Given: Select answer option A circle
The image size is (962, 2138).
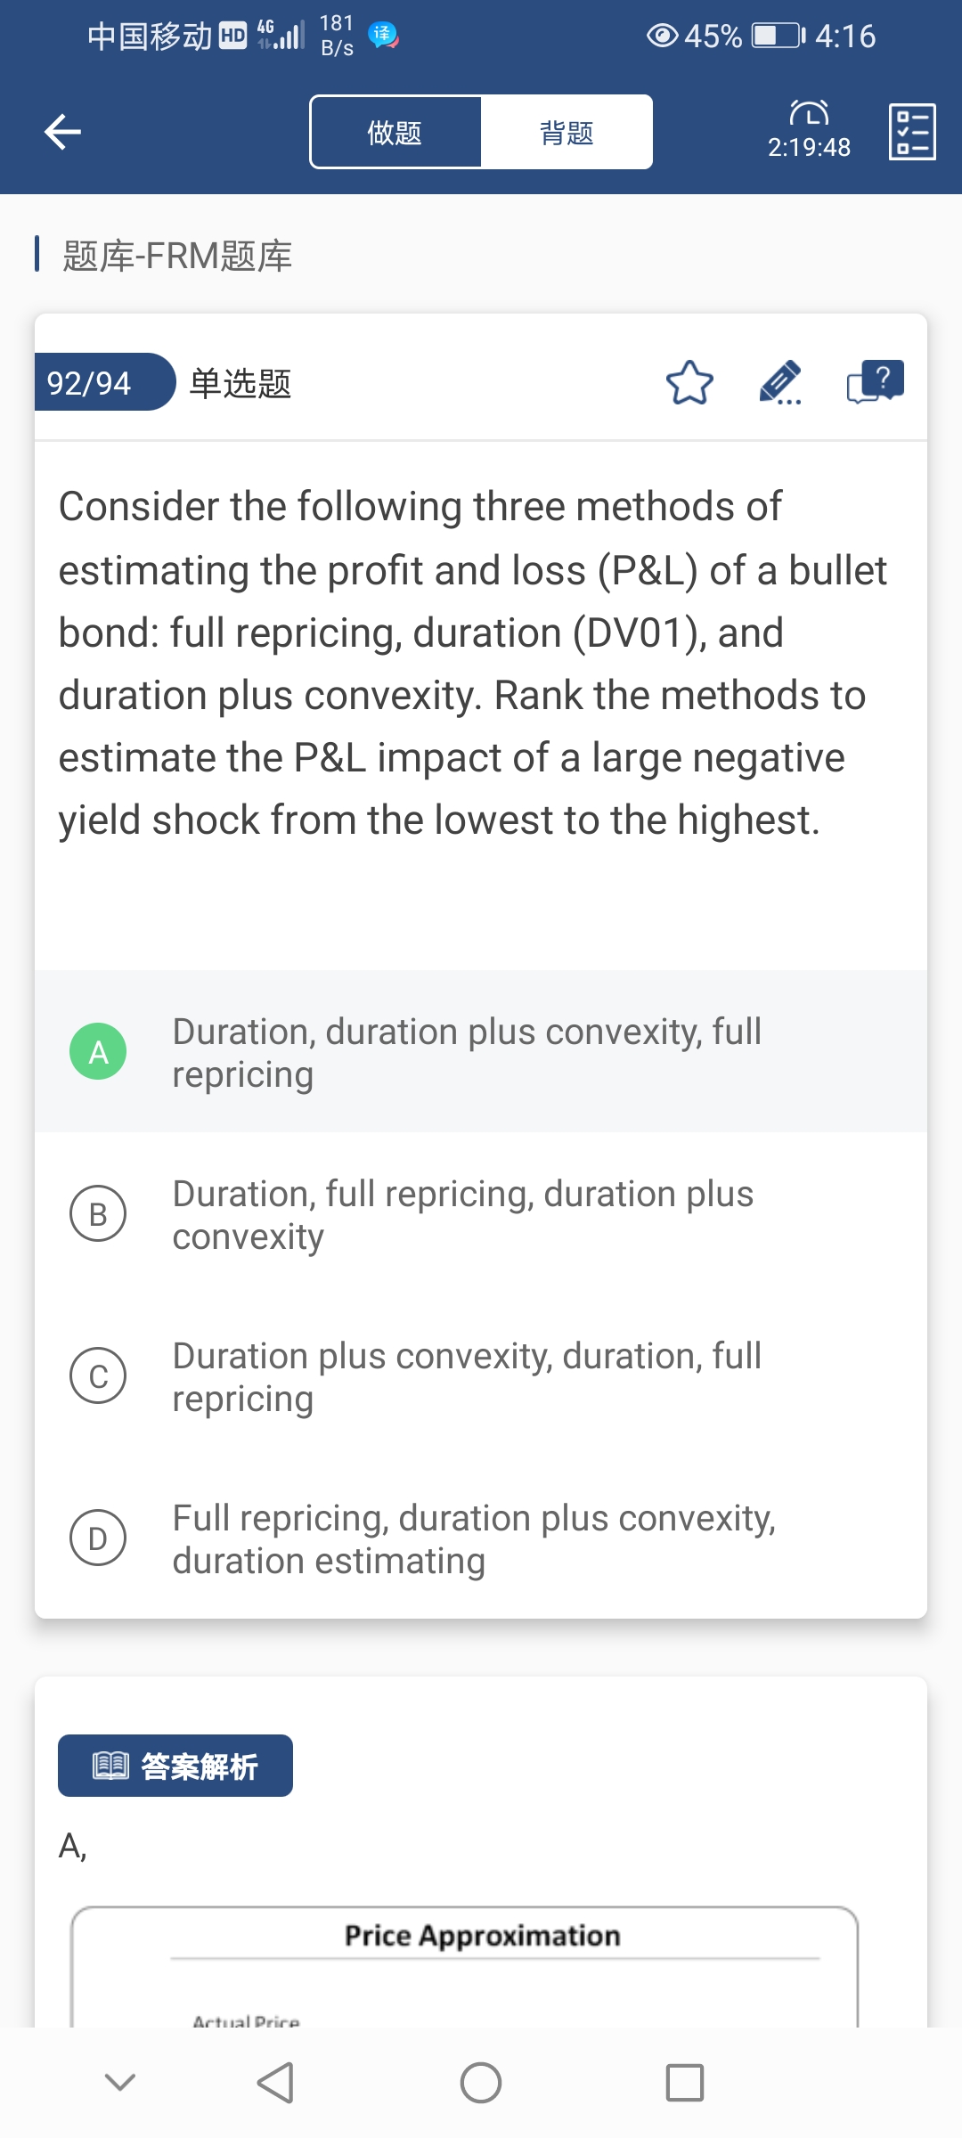Looking at the screenshot, I should 98,1051.
